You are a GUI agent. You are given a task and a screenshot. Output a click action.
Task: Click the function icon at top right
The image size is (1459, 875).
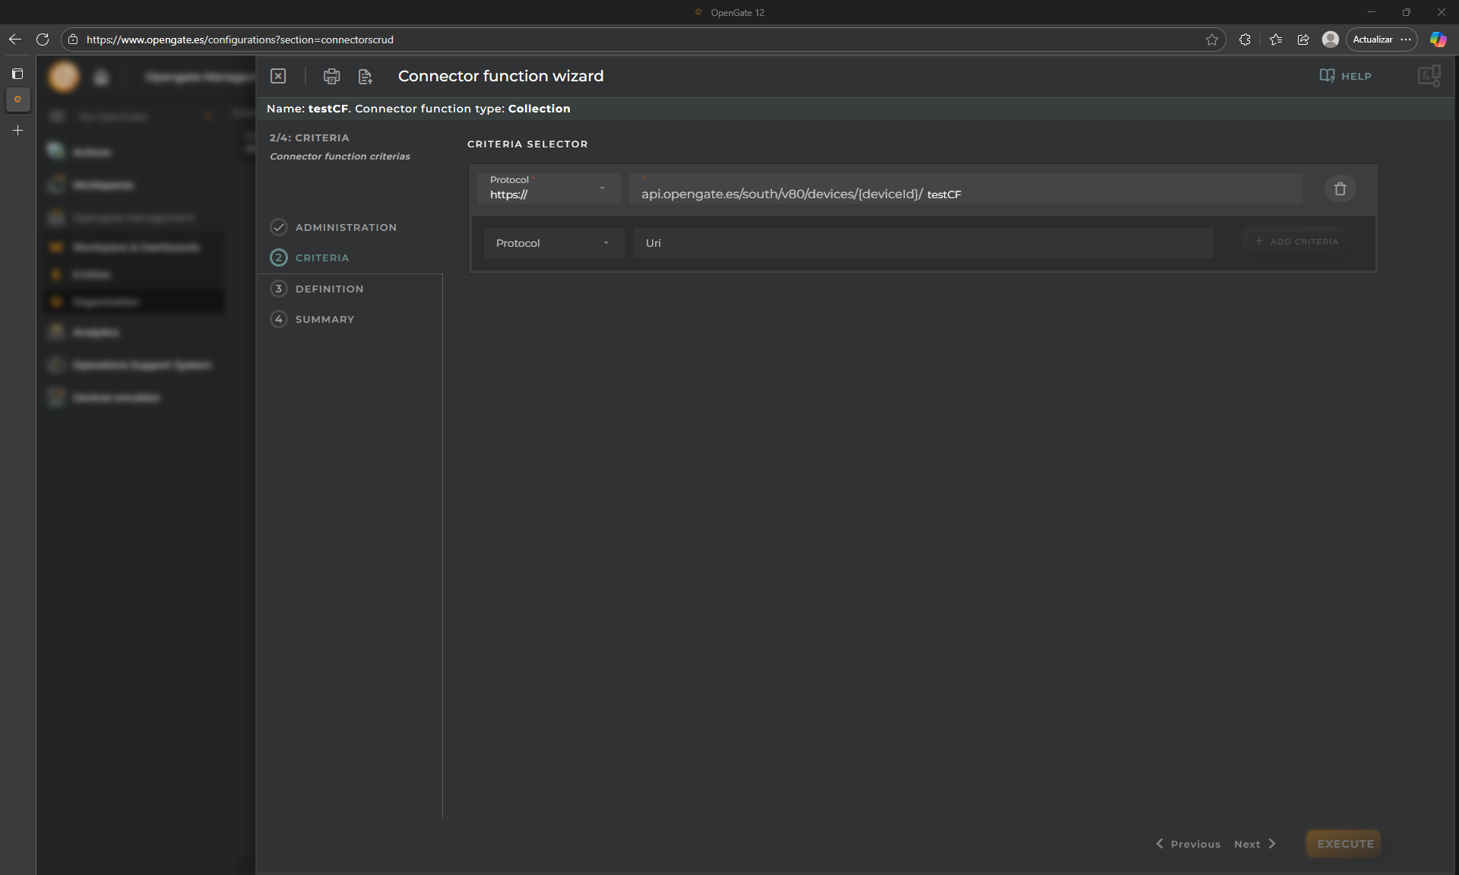[x=1429, y=76]
